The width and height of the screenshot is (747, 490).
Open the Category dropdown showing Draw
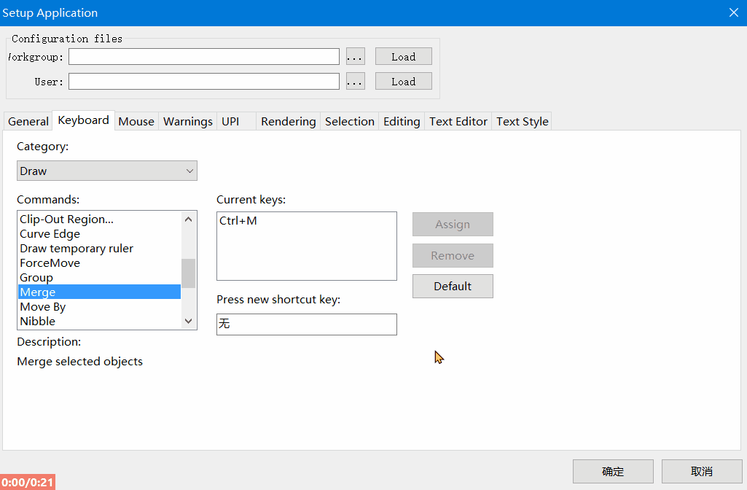tap(106, 171)
